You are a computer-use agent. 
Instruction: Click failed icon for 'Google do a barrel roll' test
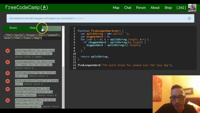[7, 81]
